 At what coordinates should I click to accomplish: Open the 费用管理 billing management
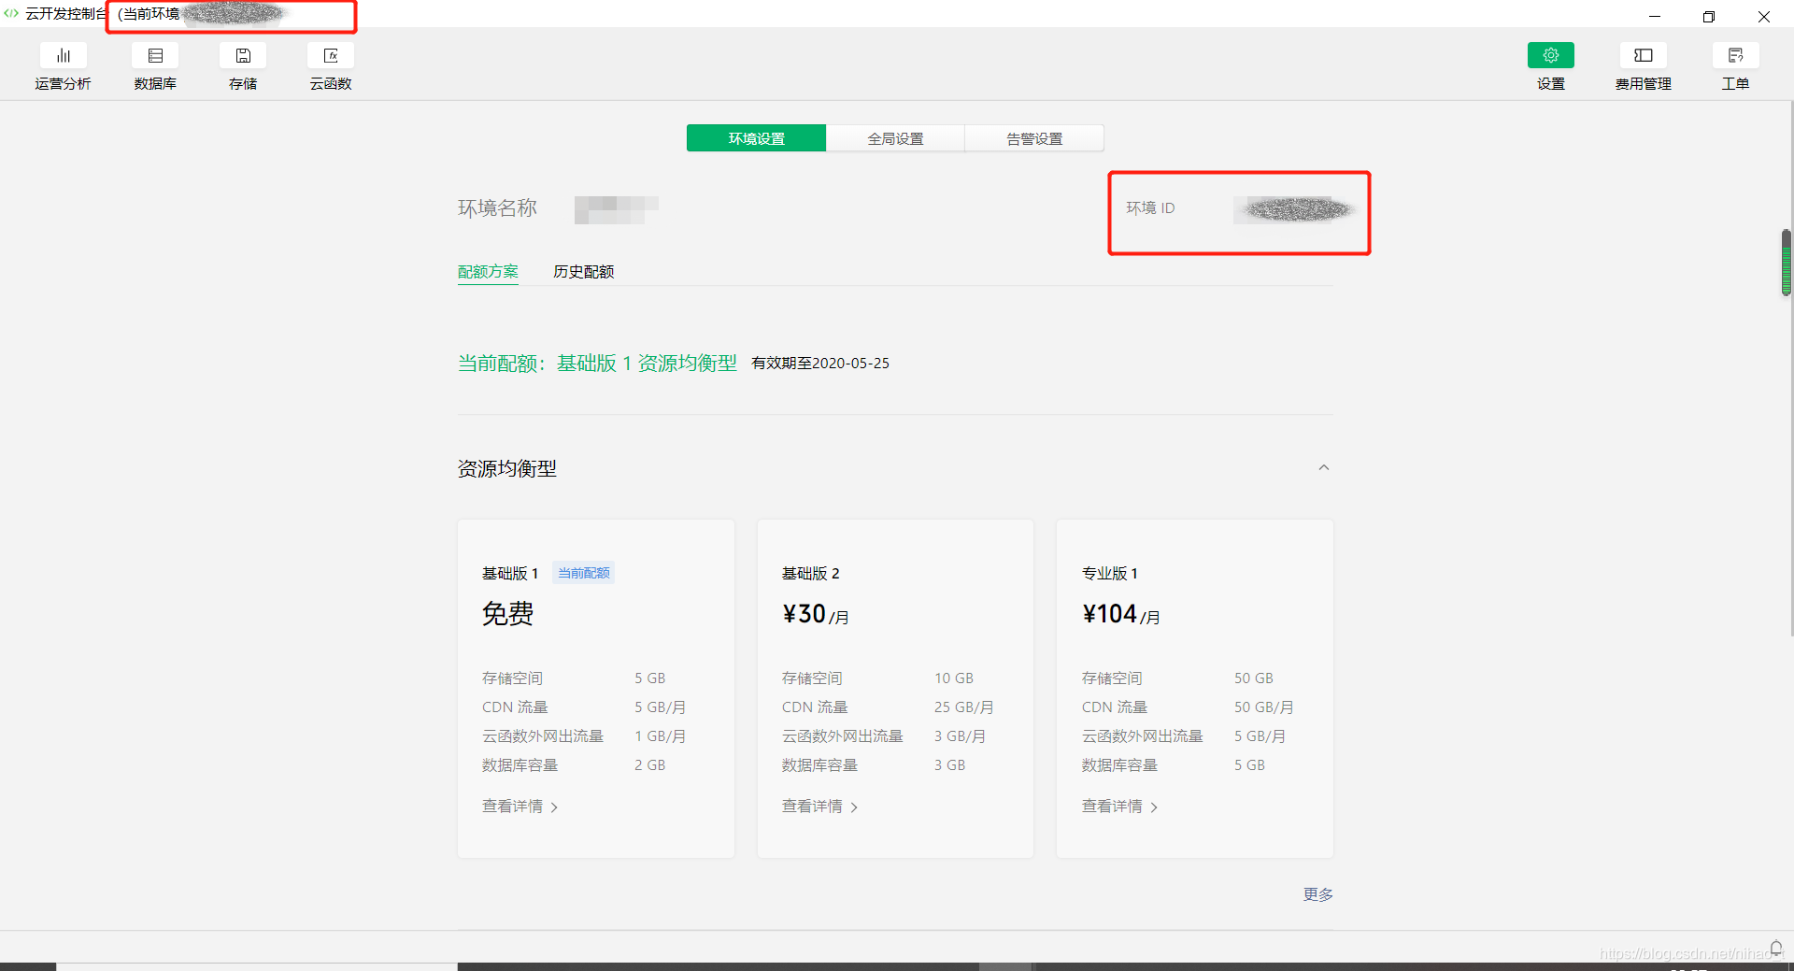[x=1642, y=65]
